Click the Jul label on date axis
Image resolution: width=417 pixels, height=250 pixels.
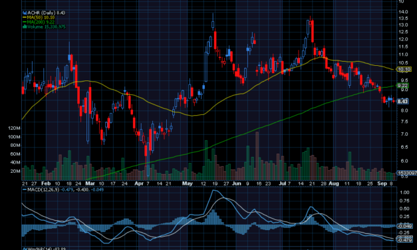coord(283,184)
